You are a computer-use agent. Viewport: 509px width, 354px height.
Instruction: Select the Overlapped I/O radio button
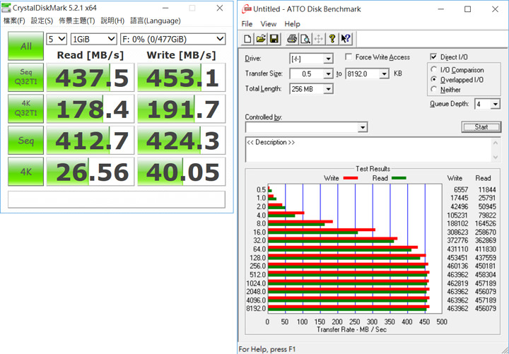tap(433, 80)
